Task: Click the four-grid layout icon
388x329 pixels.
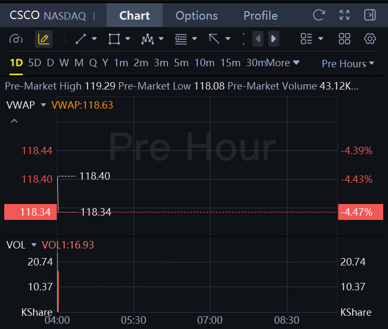Action: (345, 39)
